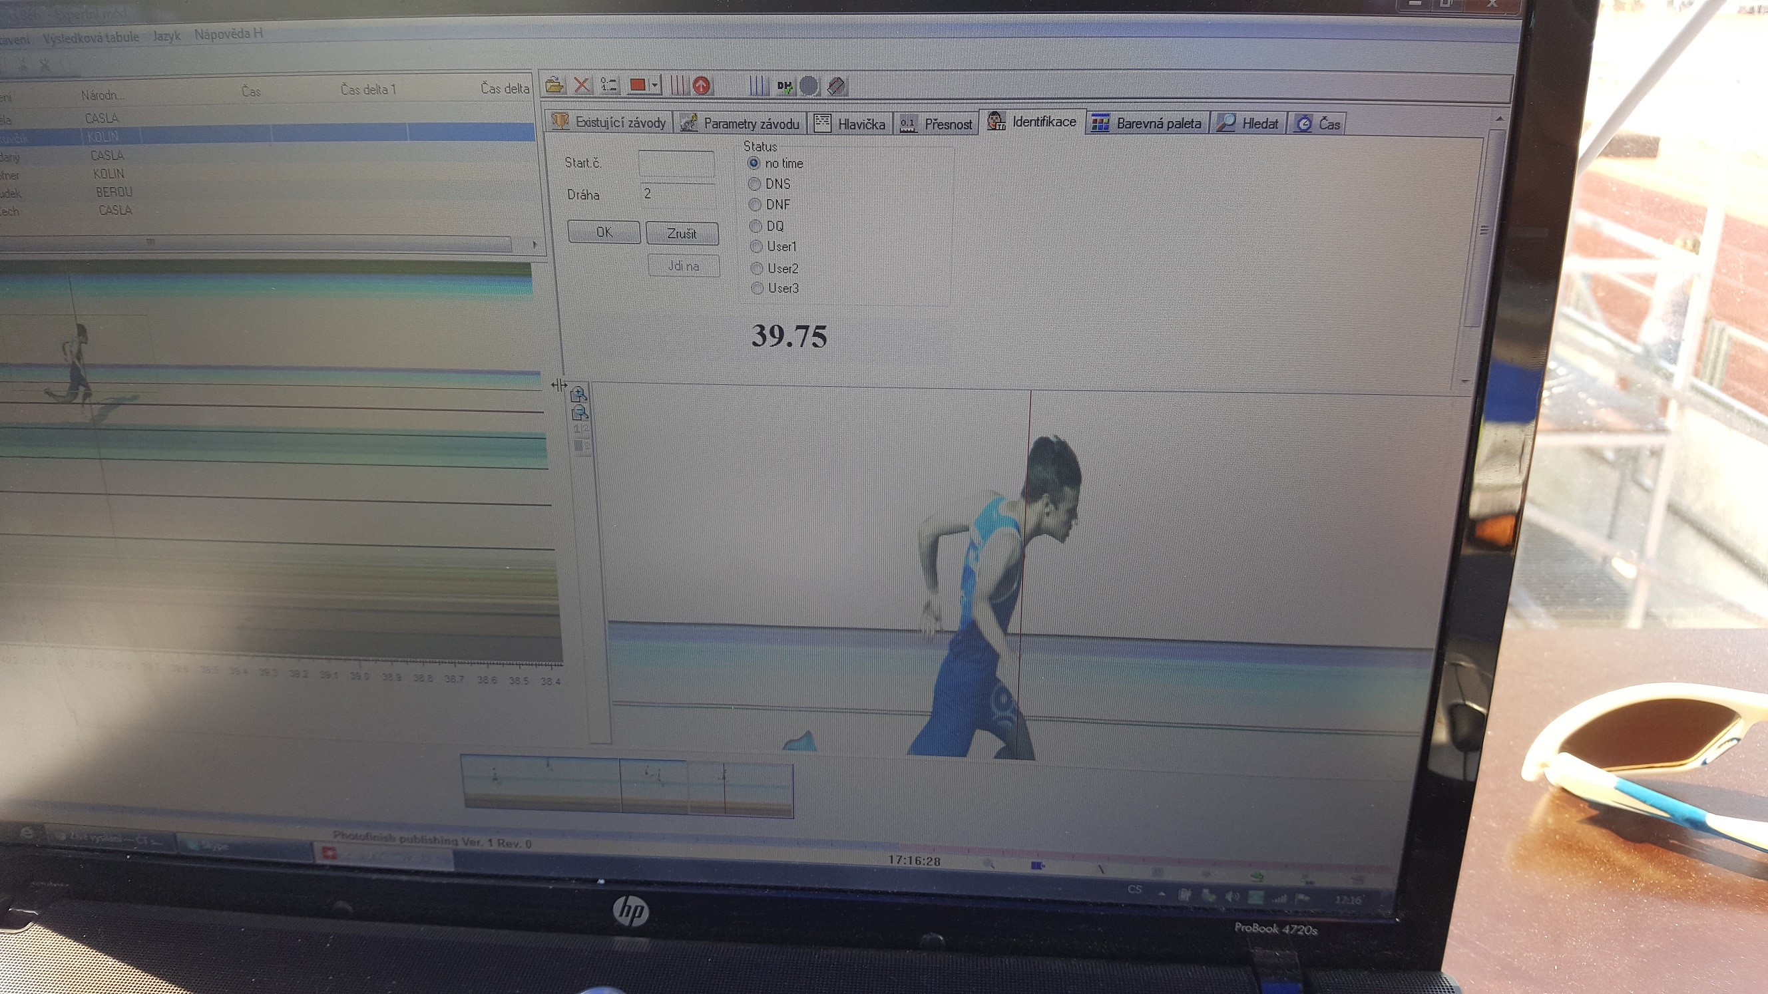Click the CS language indicator

[1134, 889]
